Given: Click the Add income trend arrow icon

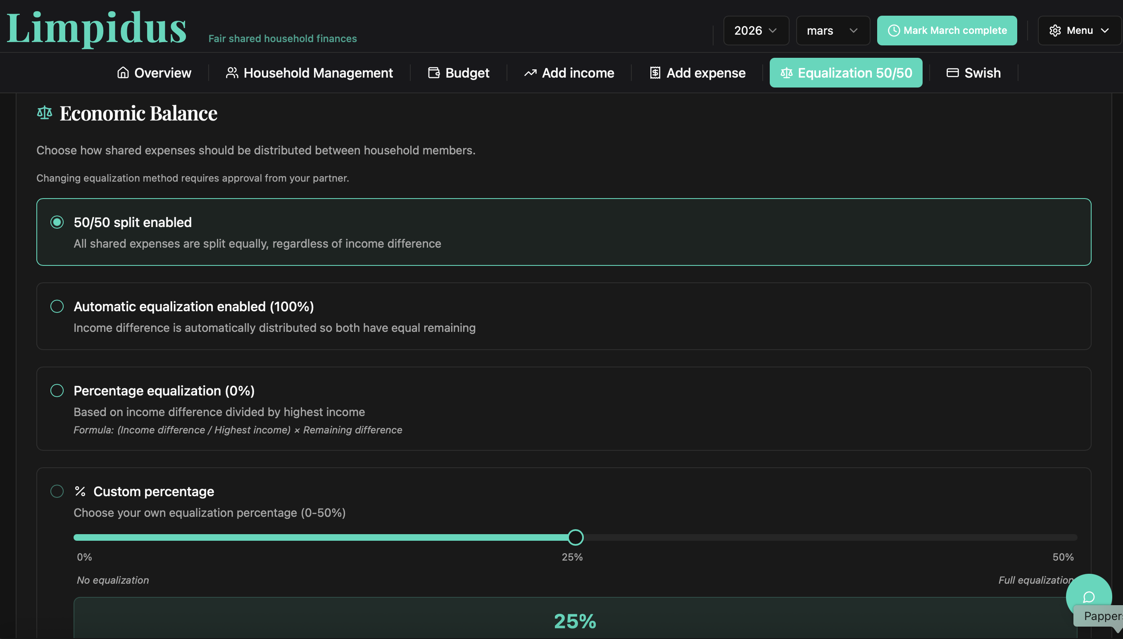Looking at the screenshot, I should (530, 73).
